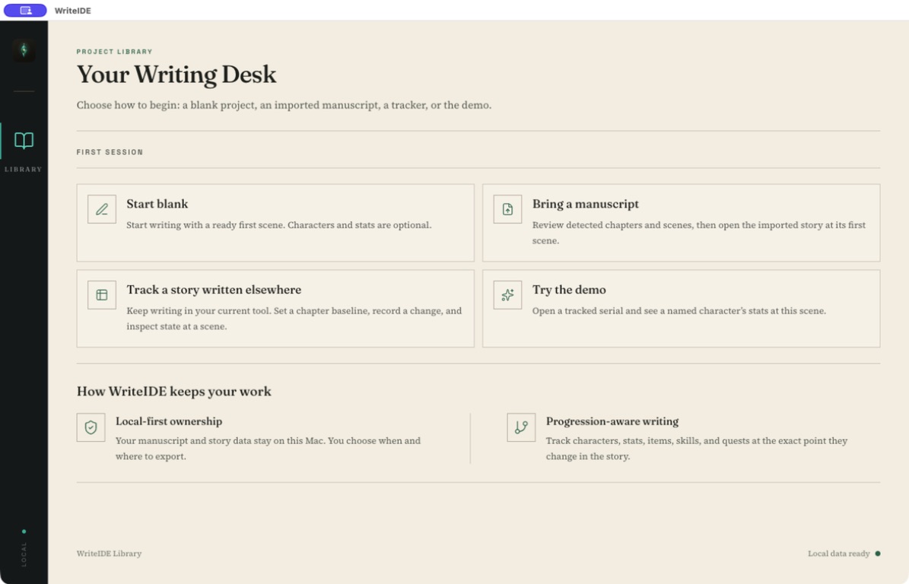Click the file upload icon for Bring a manuscript
The height and width of the screenshot is (584, 909).
tap(508, 209)
